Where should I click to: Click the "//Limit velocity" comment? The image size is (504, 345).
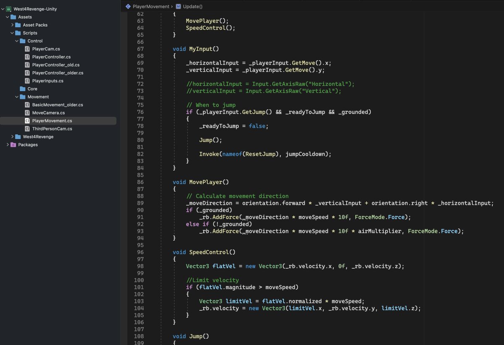tap(213, 280)
